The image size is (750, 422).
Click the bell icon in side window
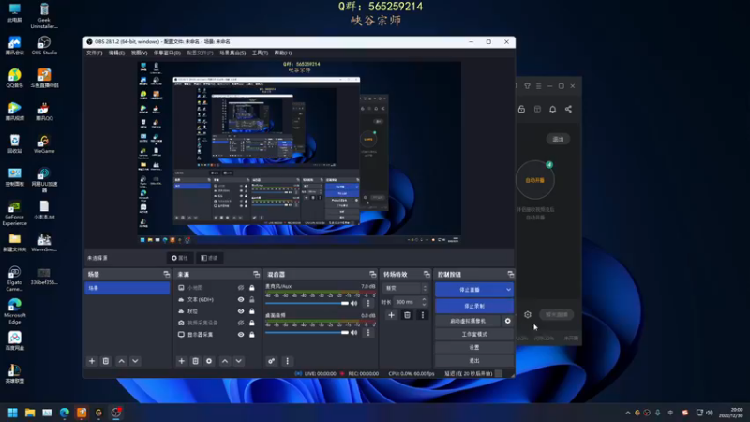click(552, 109)
